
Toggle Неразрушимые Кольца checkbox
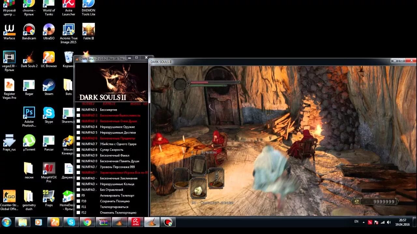coord(78,184)
